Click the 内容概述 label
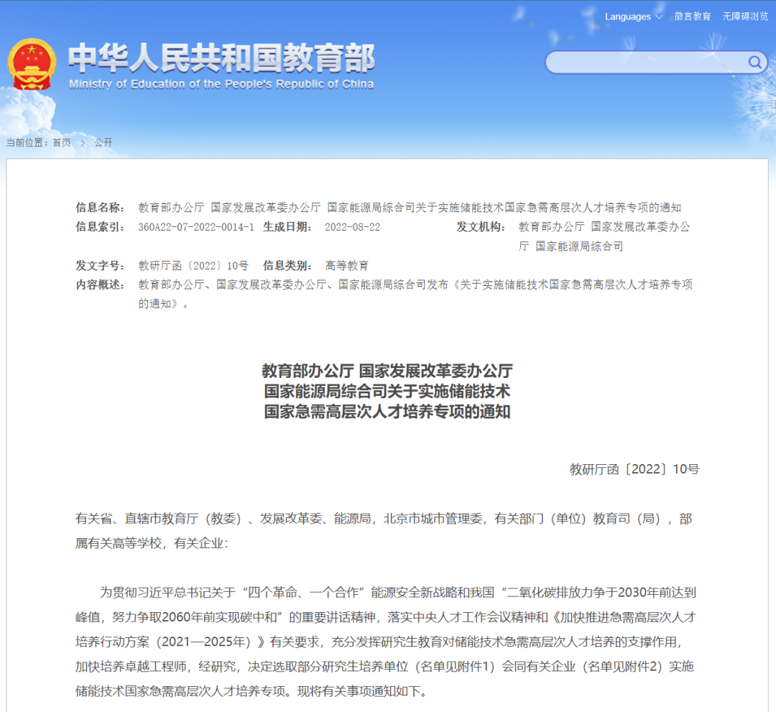Viewport: 776px width, 712px height. (100, 285)
